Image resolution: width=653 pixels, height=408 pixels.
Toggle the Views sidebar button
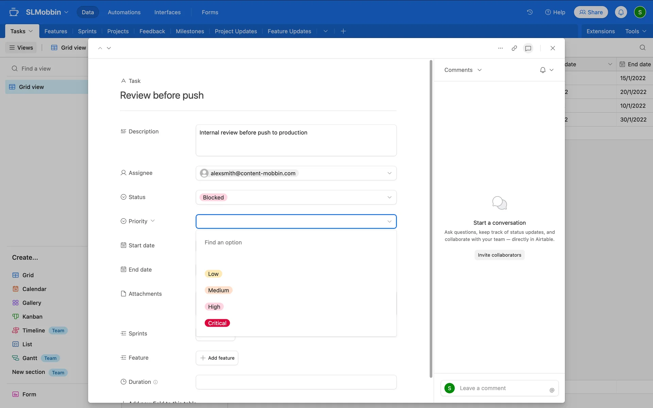[21, 48]
